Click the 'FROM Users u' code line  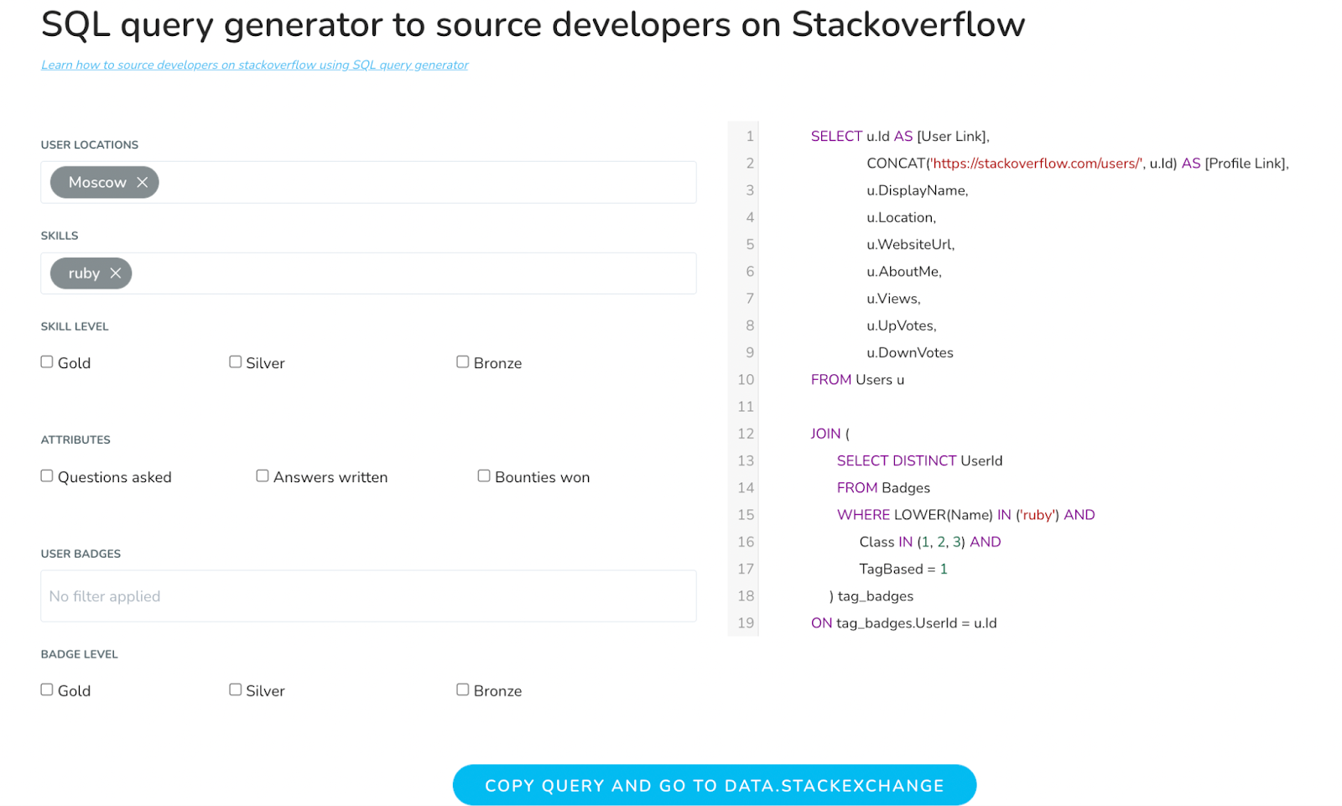(857, 380)
